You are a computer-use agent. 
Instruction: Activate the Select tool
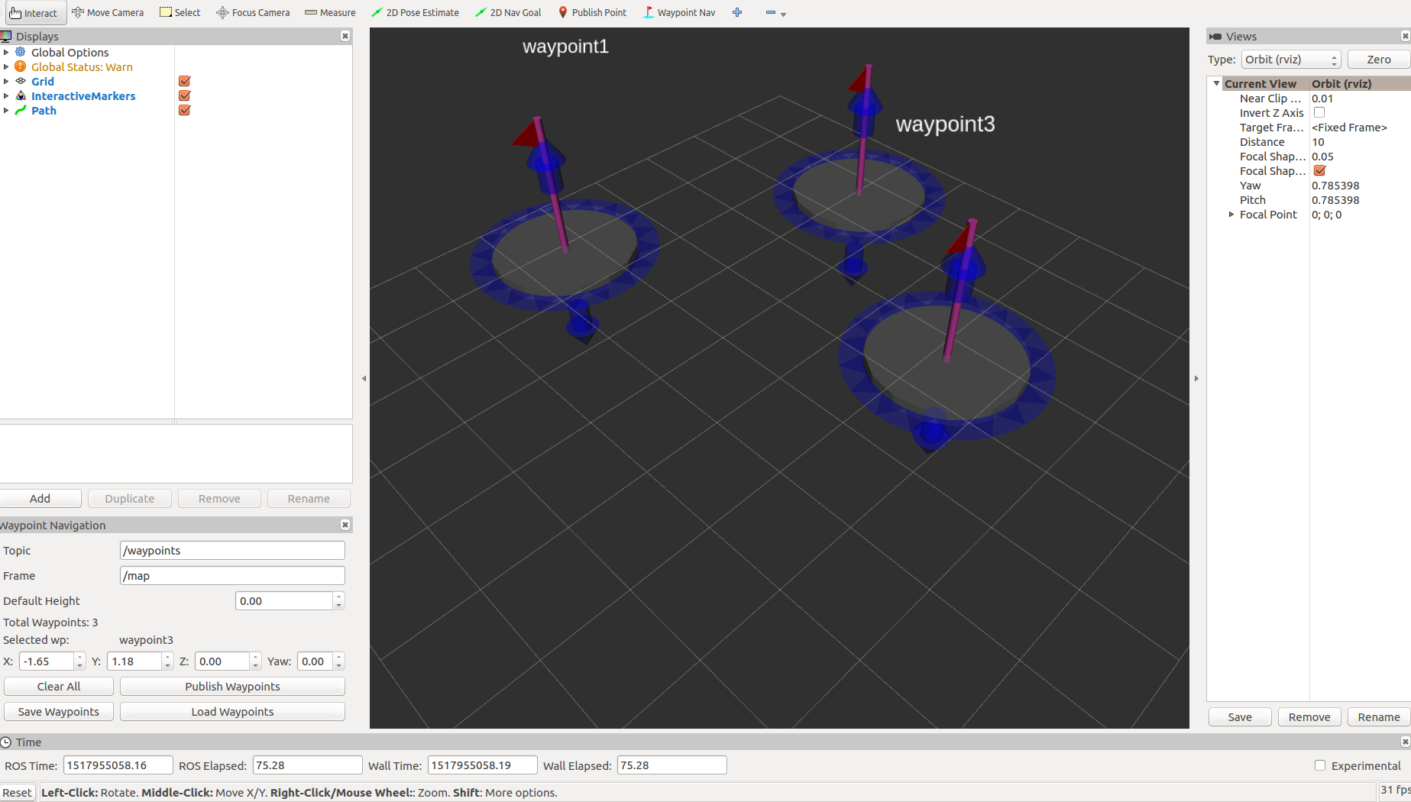[180, 12]
